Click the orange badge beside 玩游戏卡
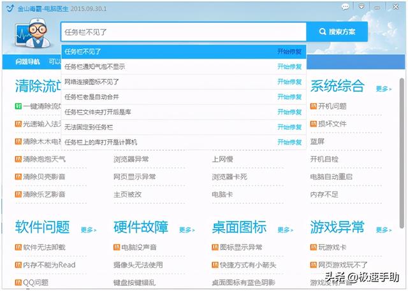Viewport: 408px width, 291px height. [314, 247]
